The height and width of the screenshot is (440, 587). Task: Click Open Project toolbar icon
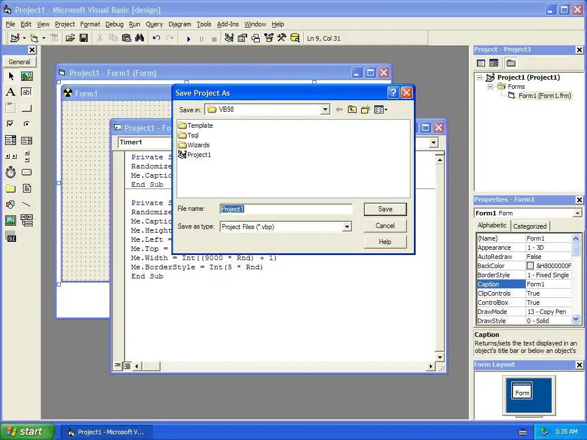[x=70, y=38]
